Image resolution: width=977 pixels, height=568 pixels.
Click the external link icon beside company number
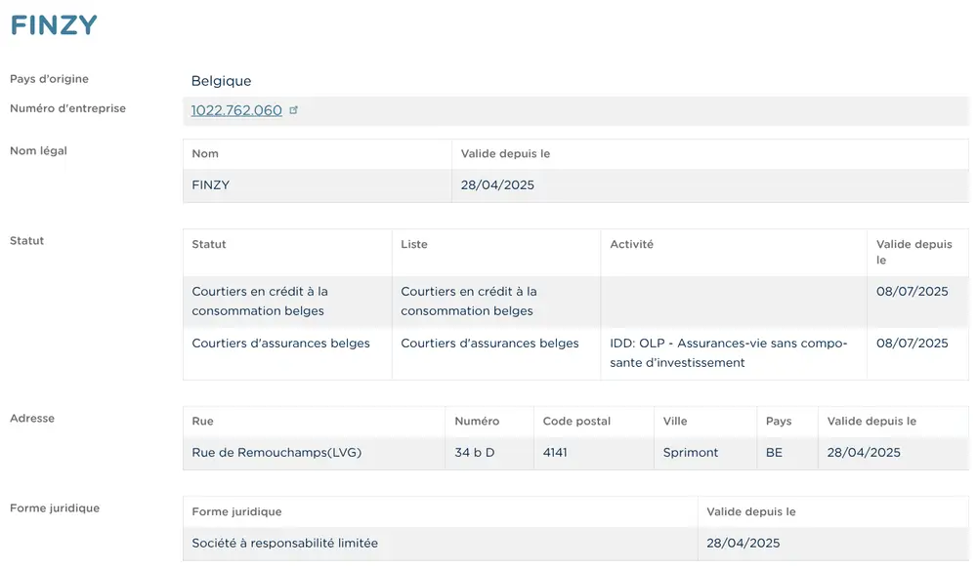click(x=294, y=110)
